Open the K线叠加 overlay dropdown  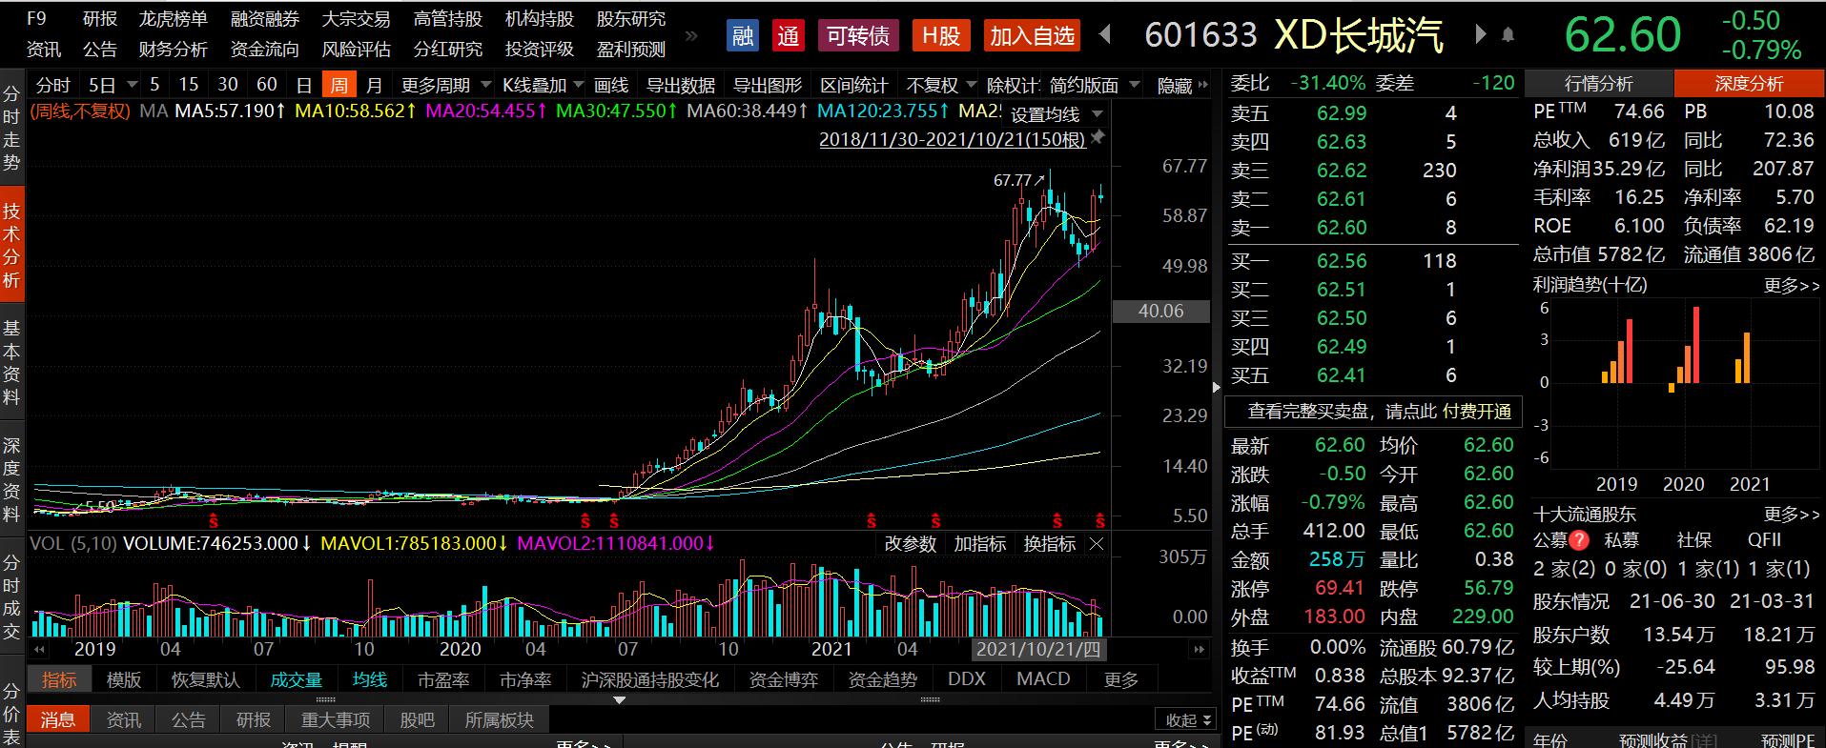[x=579, y=85]
